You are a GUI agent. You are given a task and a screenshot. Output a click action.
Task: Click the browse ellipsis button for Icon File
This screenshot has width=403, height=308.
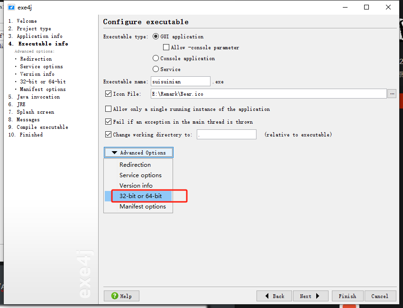point(392,94)
